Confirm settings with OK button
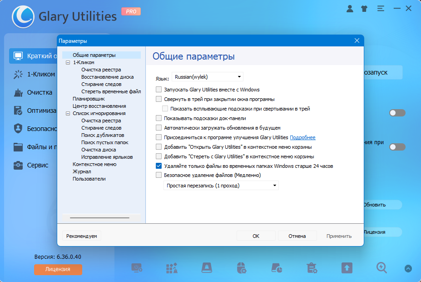 [256, 236]
